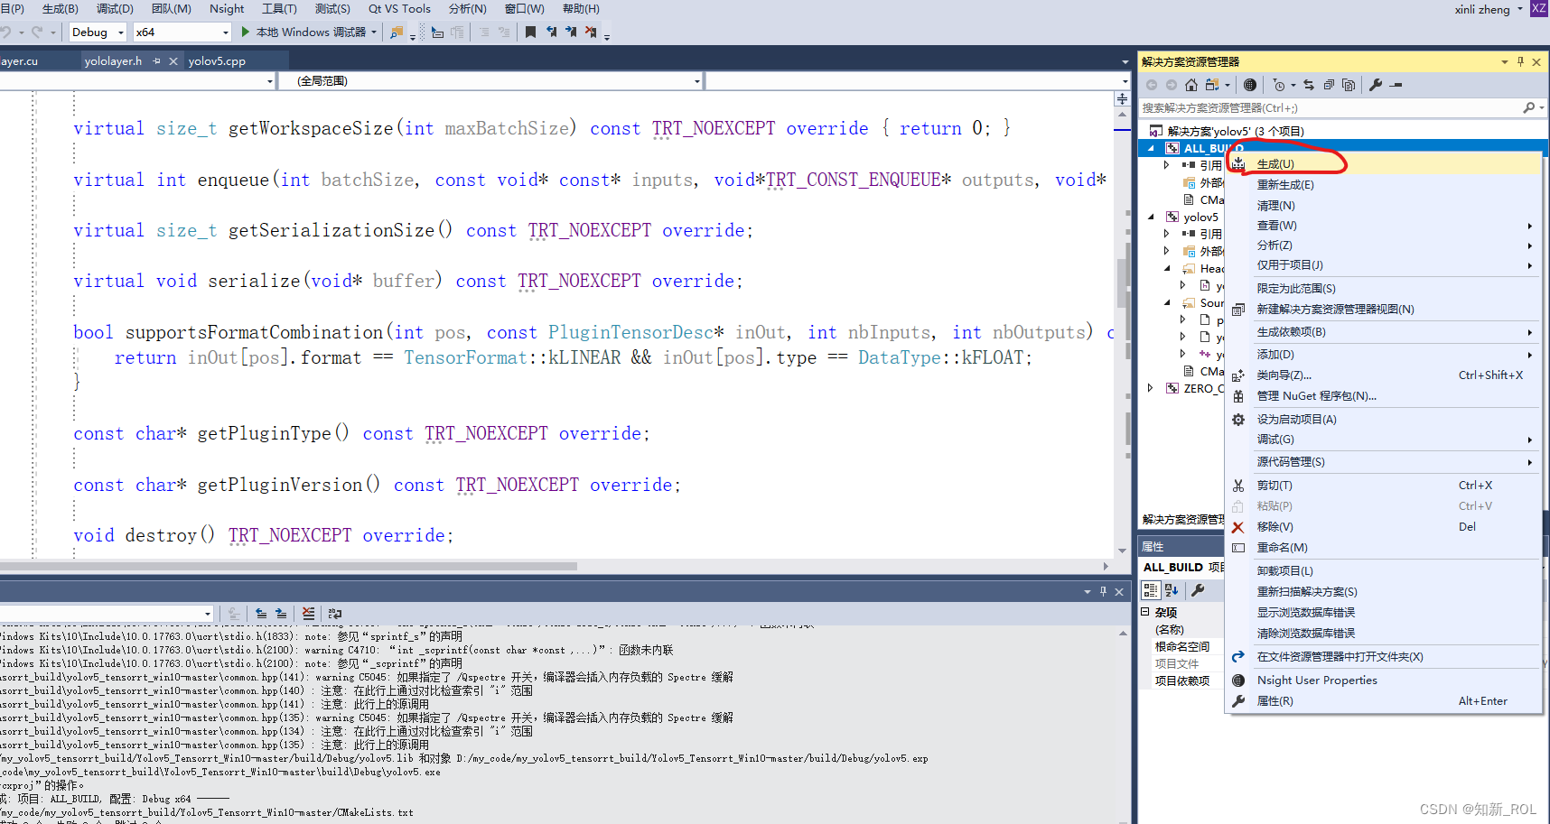Click the Home icon in Solution Explorer

click(x=1191, y=84)
